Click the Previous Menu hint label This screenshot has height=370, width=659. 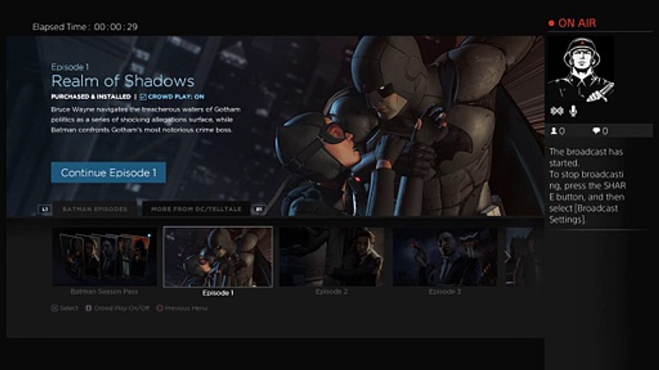(186, 308)
